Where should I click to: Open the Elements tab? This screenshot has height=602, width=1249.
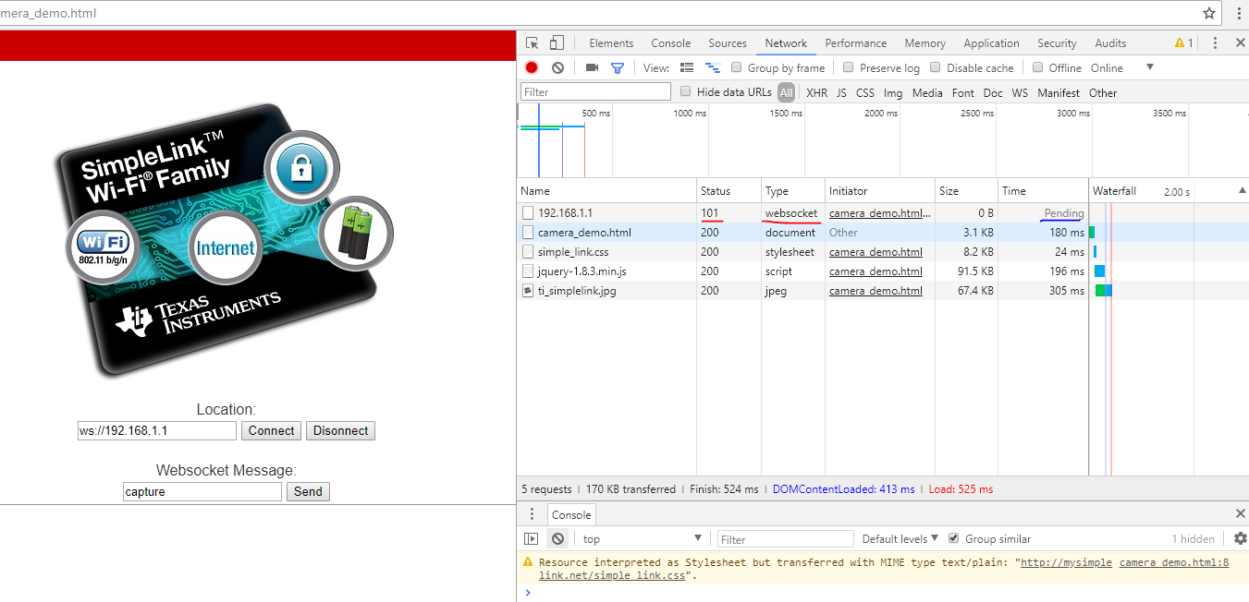[x=611, y=43]
